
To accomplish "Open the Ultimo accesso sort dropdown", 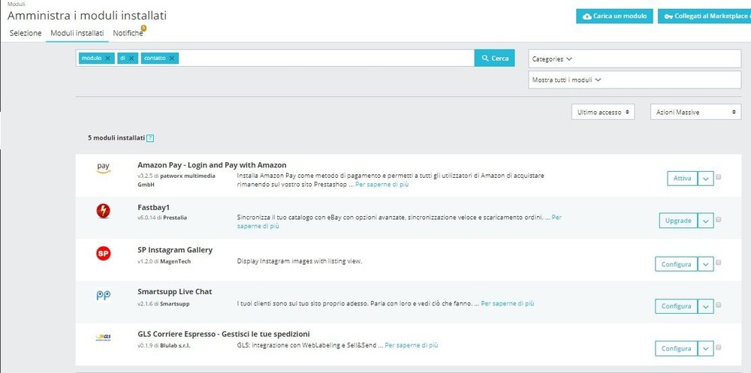I will tap(603, 112).
